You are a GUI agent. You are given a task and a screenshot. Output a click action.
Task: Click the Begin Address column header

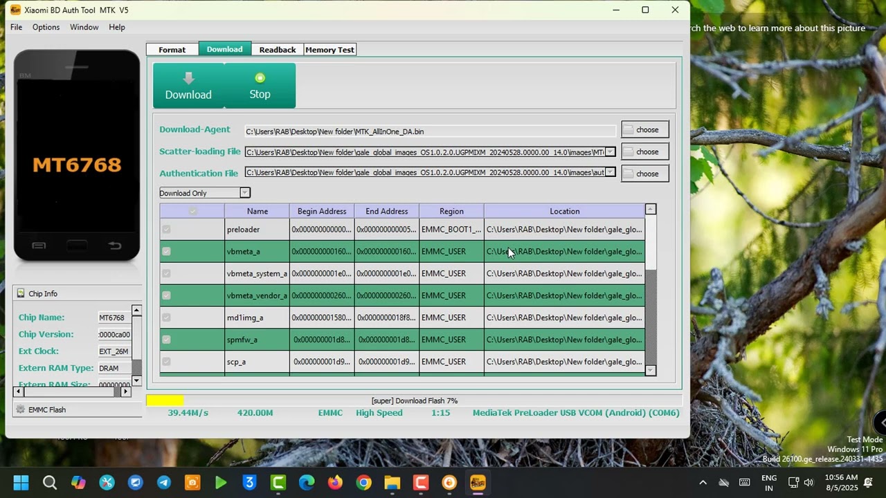pyautogui.click(x=322, y=211)
